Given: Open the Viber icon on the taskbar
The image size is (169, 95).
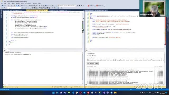Looking at the screenshot, I should tap(107, 93).
